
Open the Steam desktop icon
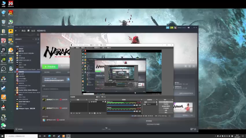coord(3,89)
